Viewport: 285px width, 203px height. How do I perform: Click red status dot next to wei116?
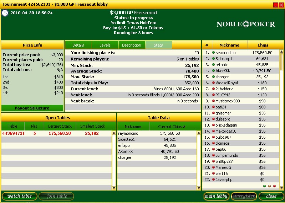[x=213, y=173]
